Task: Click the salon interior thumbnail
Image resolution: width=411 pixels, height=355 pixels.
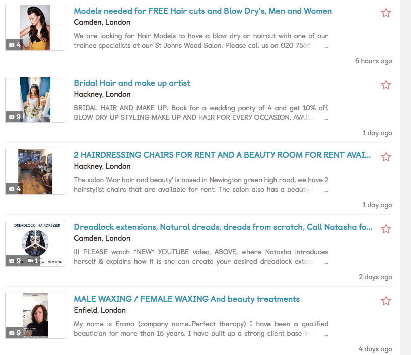Action: (35, 172)
